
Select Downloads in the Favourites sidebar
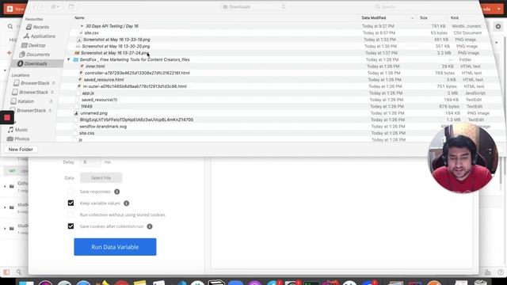[x=32, y=63]
